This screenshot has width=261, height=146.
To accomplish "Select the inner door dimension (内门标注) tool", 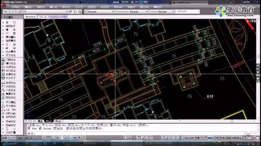I will click(x=9, y=71).
